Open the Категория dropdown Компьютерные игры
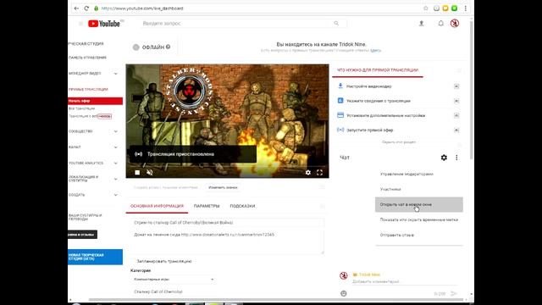This screenshot has height=305, width=542. pyautogui.click(x=174, y=279)
